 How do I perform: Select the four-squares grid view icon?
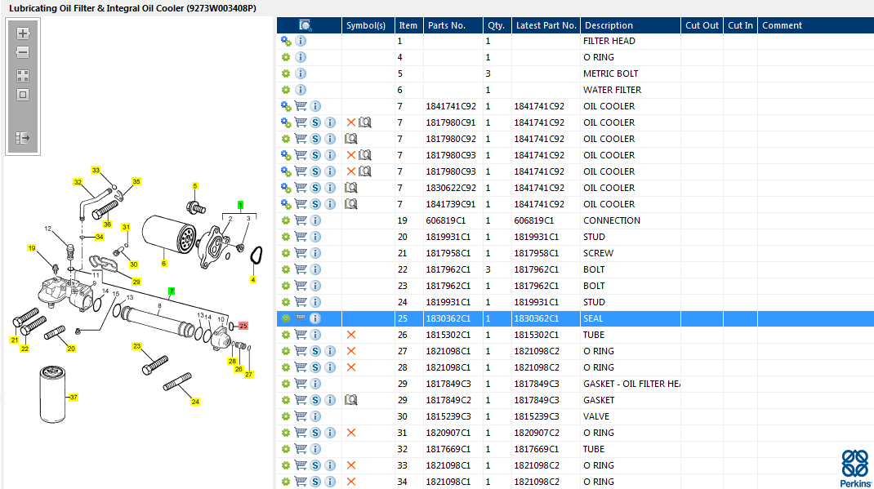[x=23, y=76]
